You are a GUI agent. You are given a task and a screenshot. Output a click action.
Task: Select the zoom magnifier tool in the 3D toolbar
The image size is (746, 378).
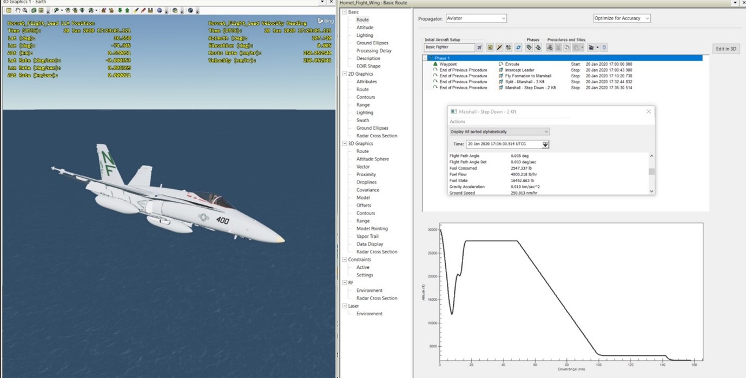tap(24, 10)
